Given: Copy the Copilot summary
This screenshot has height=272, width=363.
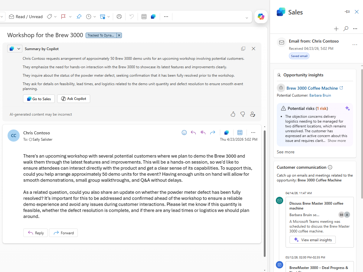Looking at the screenshot, I should pyautogui.click(x=243, y=49).
